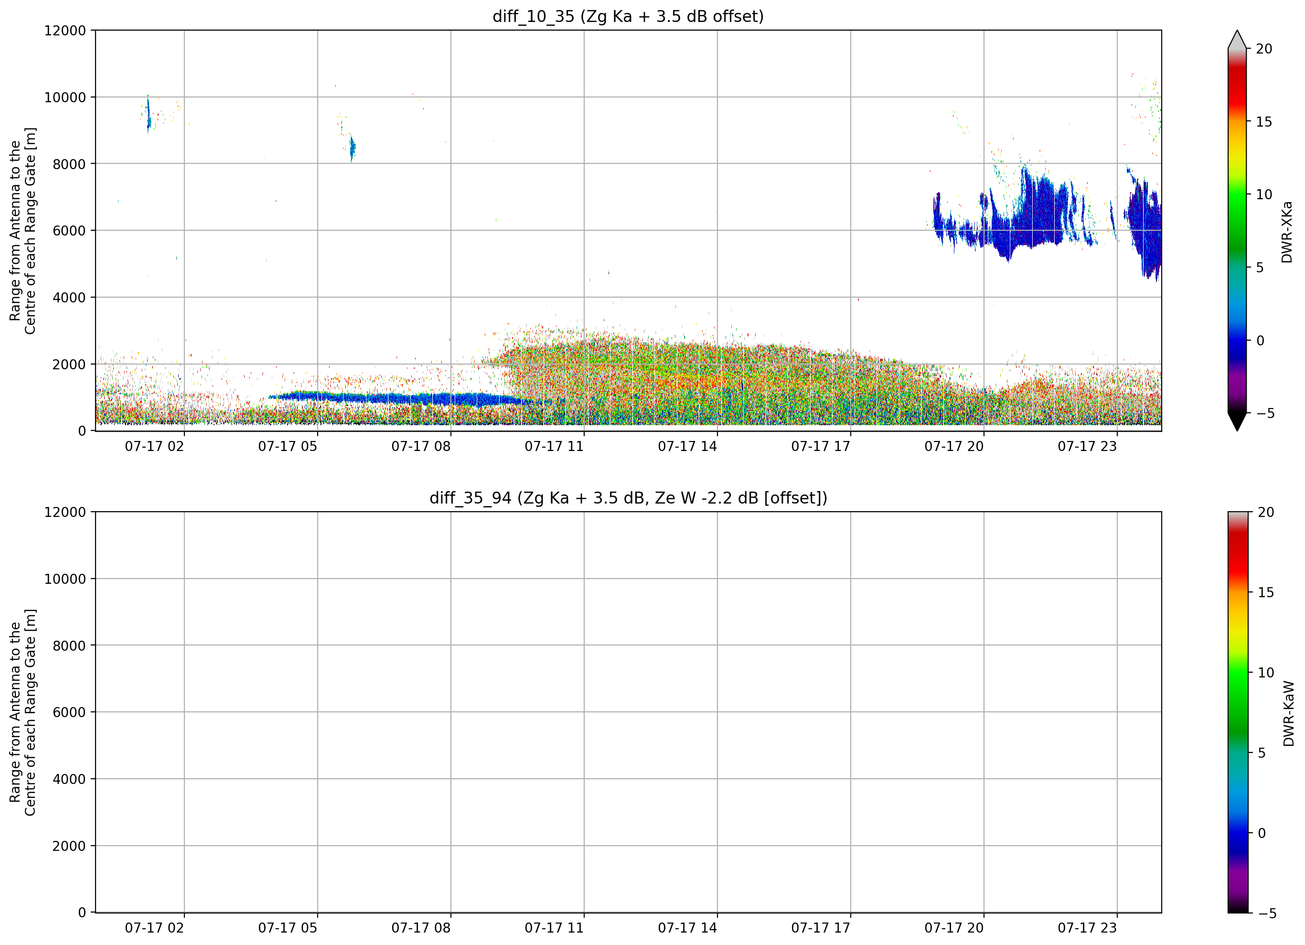
Task: Click the gray upper extend arrow on DWR-XKa colorbar
Action: [x=1237, y=39]
